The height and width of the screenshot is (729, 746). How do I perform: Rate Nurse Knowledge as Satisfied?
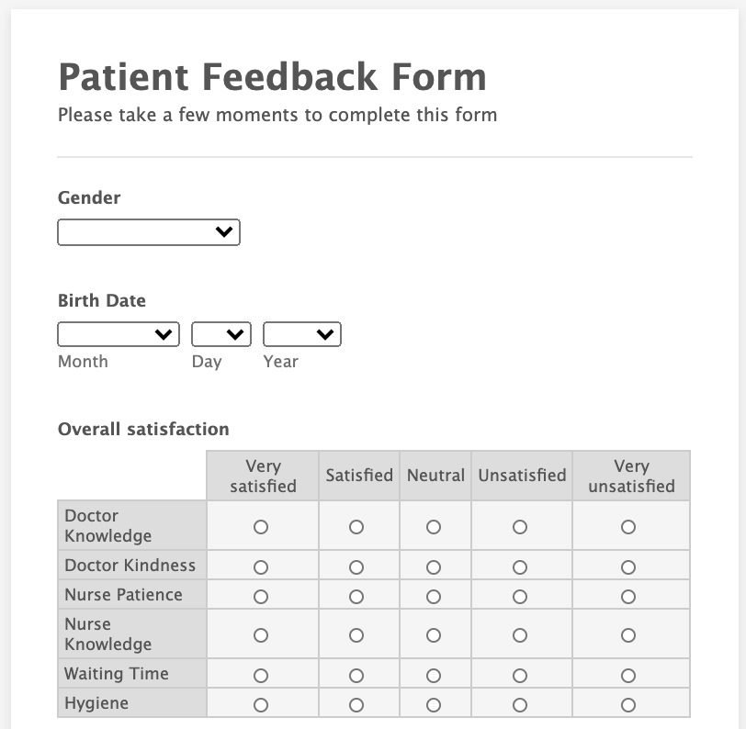pos(356,635)
